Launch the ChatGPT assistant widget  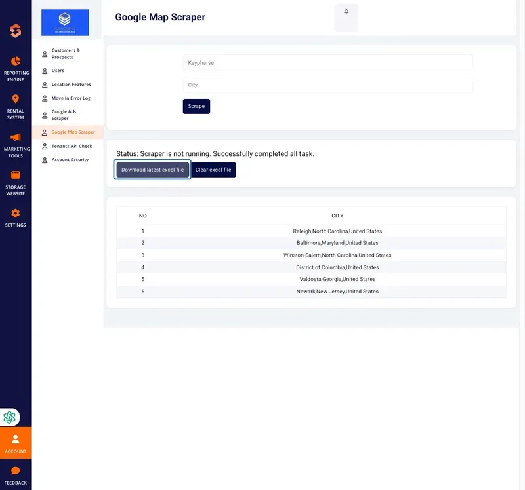[x=9, y=417]
